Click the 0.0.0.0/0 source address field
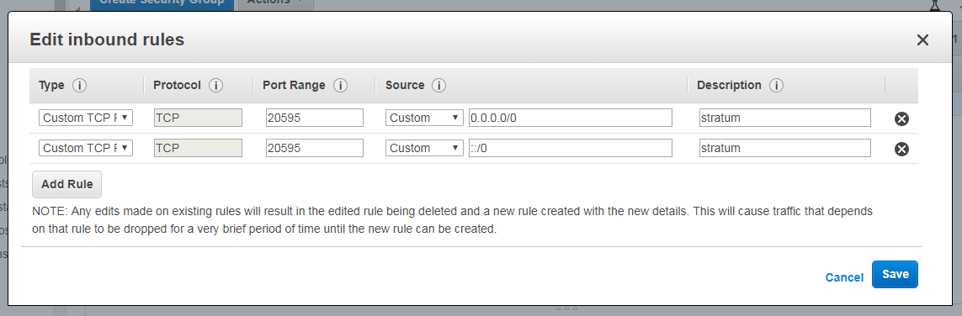This screenshot has width=962, height=316. (571, 118)
